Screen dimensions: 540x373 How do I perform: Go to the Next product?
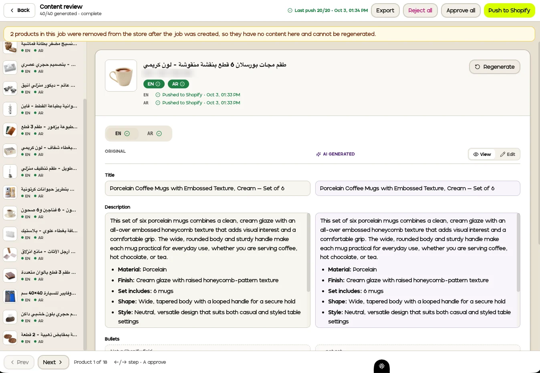tap(53, 362)
